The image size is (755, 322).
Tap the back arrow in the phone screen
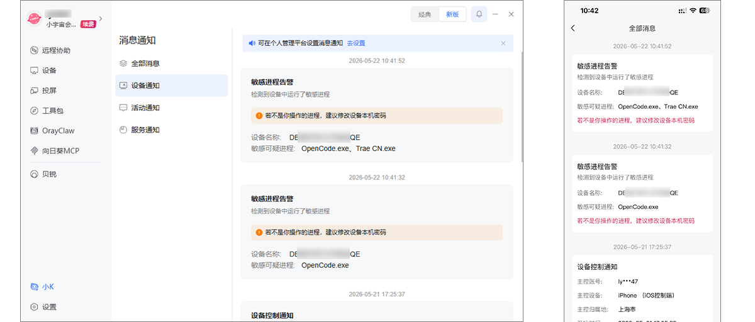(573, 28)
